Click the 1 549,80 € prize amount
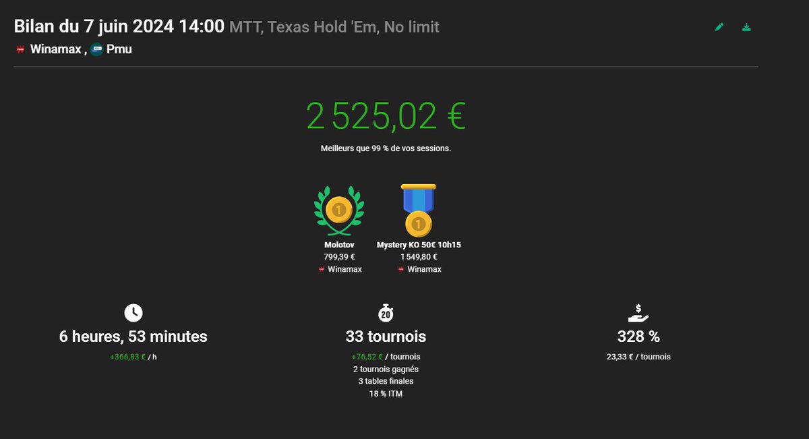Viewport: 809px width, 439px height. coord(419,257)
